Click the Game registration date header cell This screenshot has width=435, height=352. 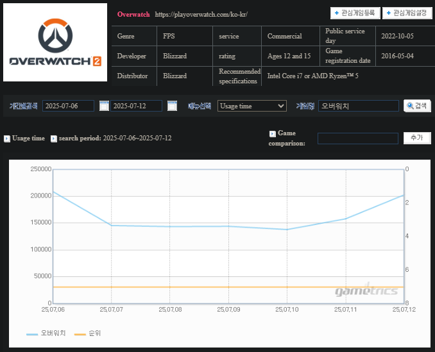tap(348, 56)
